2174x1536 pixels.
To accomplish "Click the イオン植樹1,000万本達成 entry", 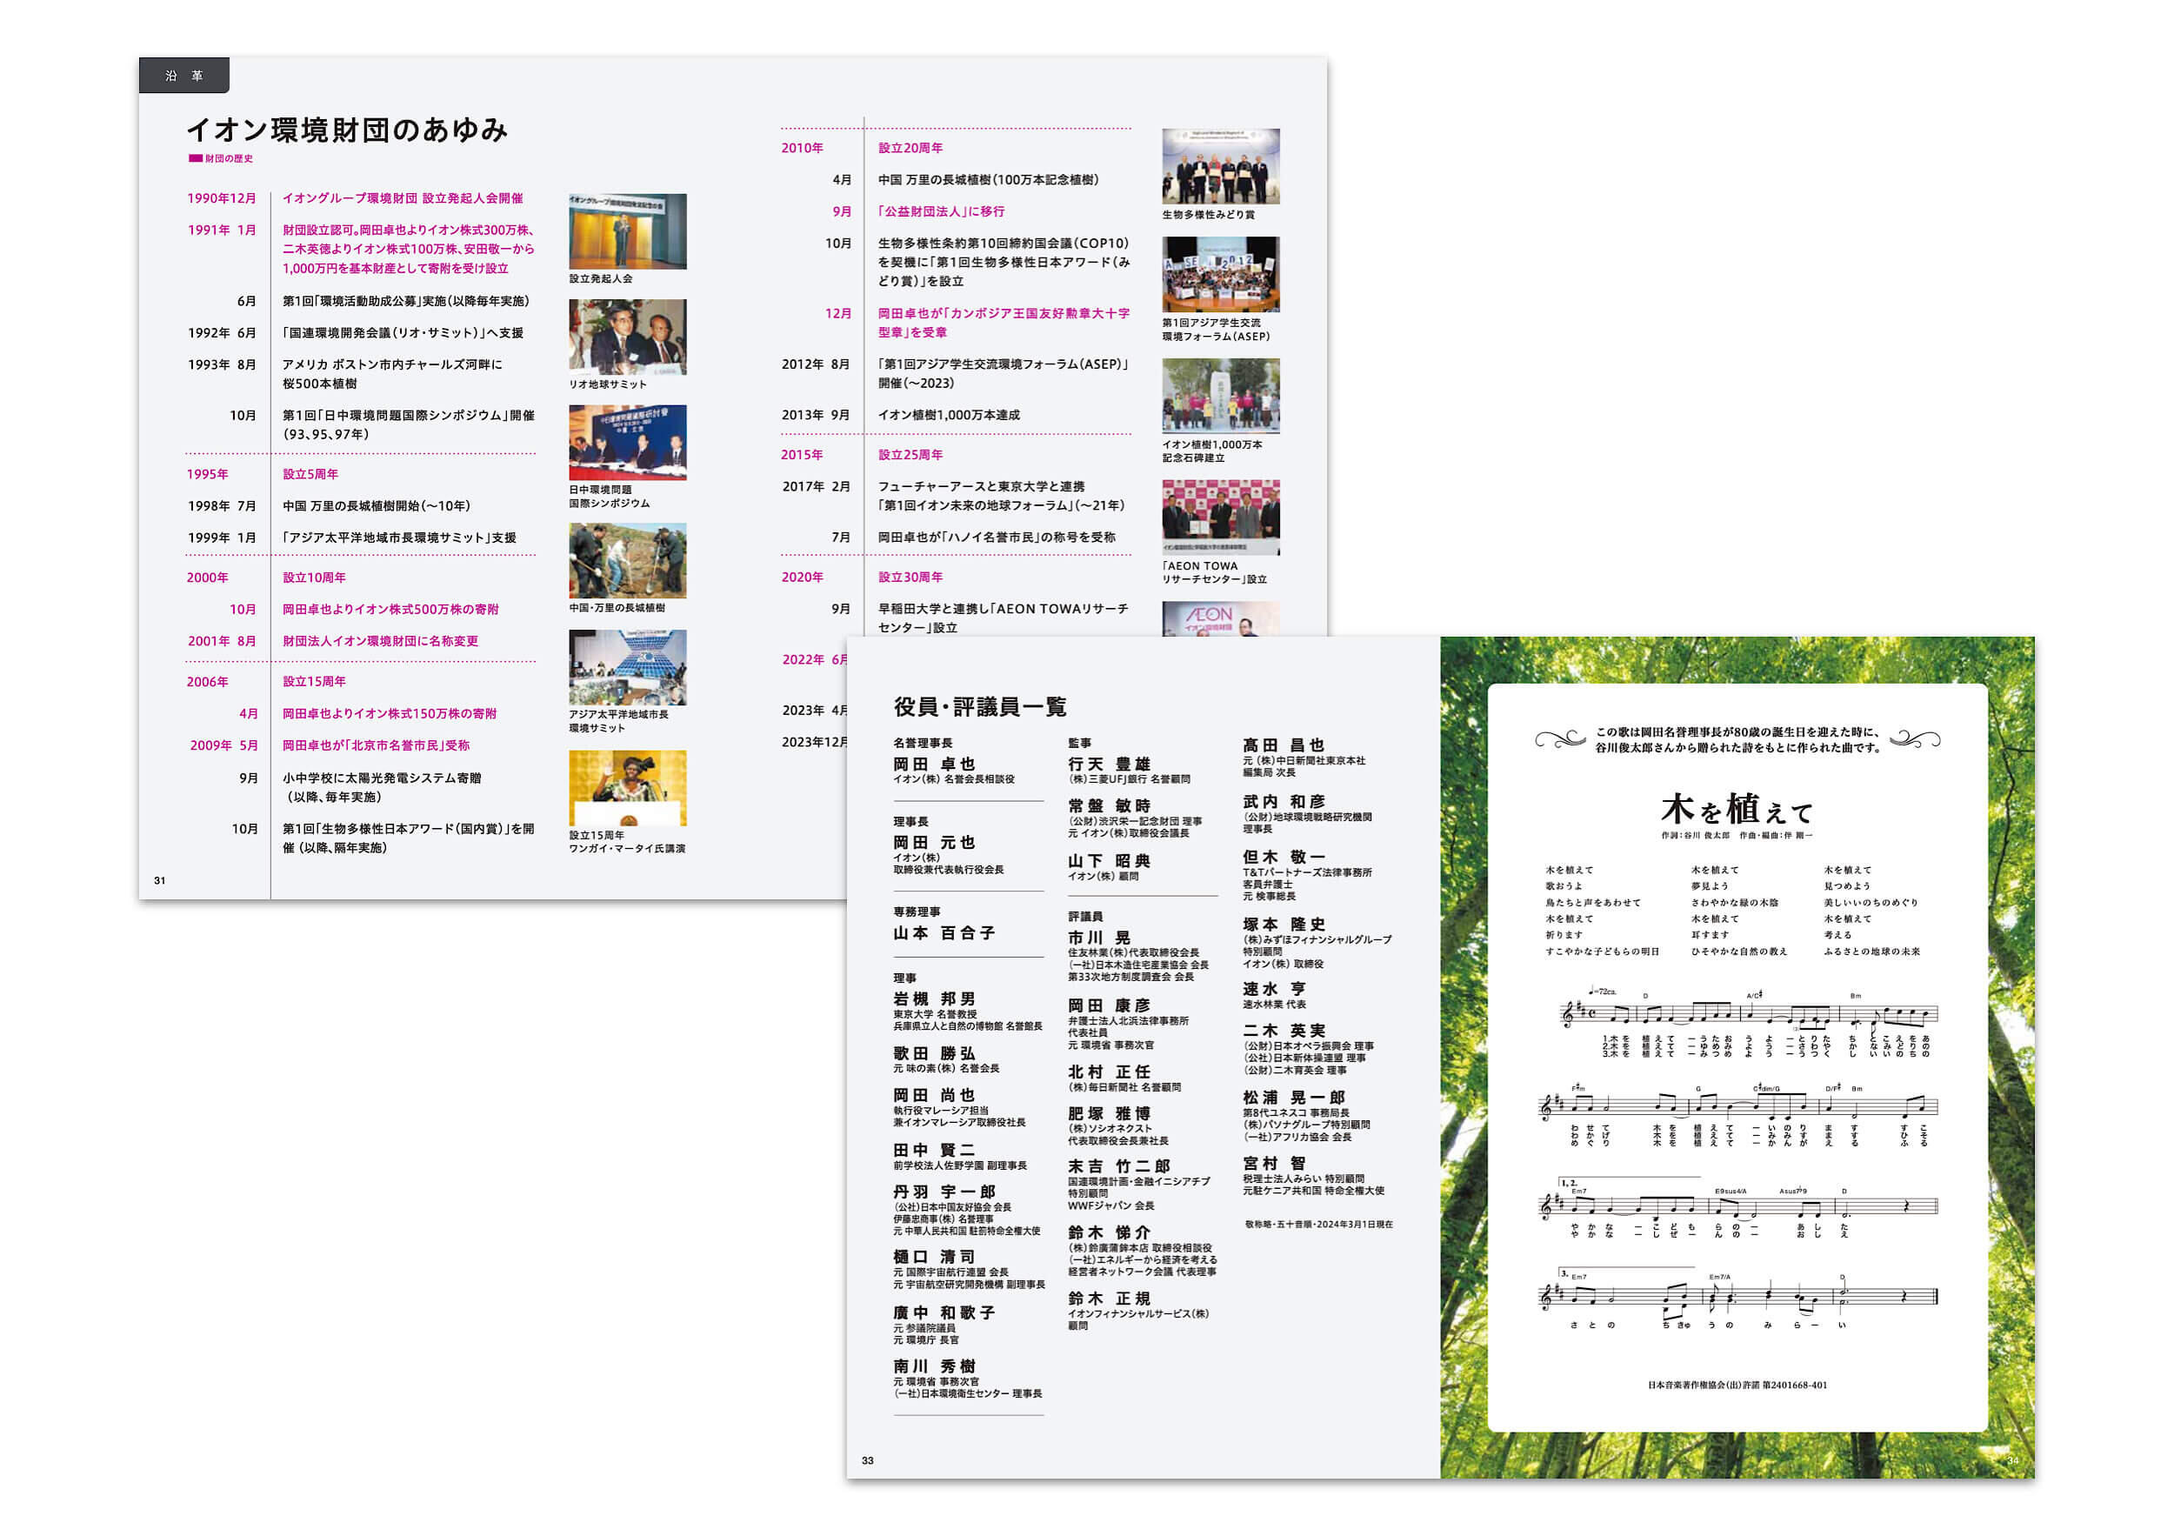I will click(x=949, y=415).
